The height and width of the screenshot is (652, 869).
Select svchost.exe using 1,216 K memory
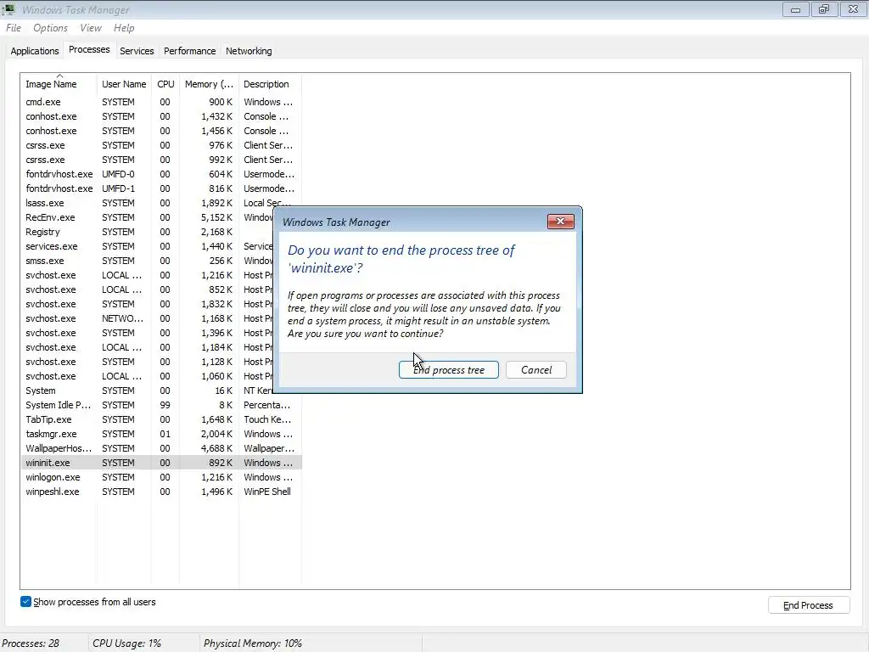click(147, 275)
